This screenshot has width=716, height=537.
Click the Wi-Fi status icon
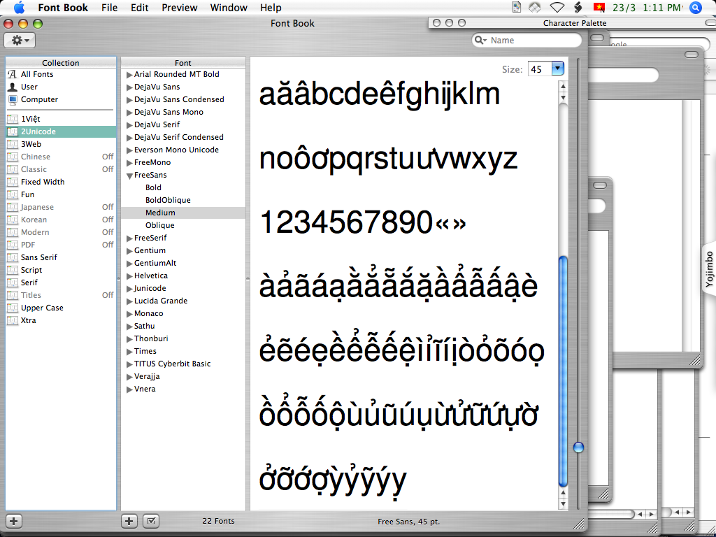pos(557,8)
